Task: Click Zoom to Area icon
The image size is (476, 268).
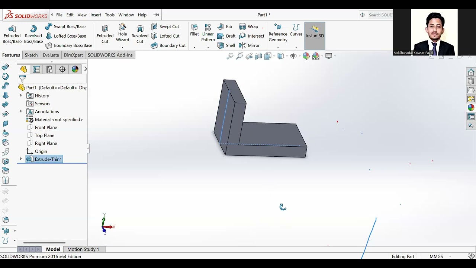Action: point(240,56)
